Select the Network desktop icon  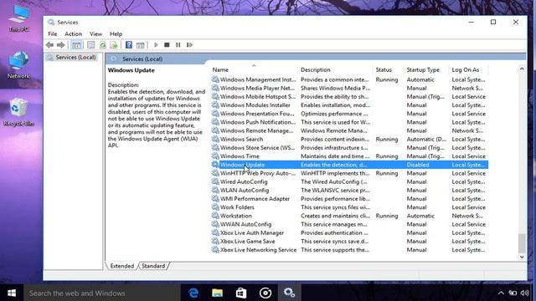[18, 65]
